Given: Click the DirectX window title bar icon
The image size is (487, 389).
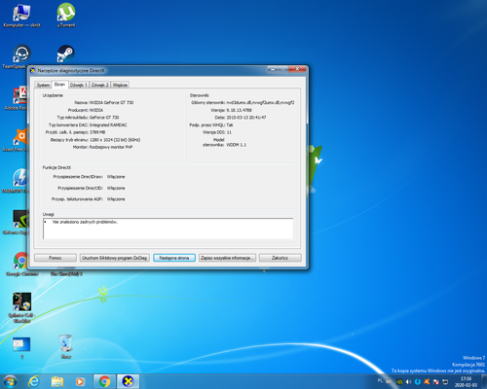Looking at the screenshot, I should [33, 70].
